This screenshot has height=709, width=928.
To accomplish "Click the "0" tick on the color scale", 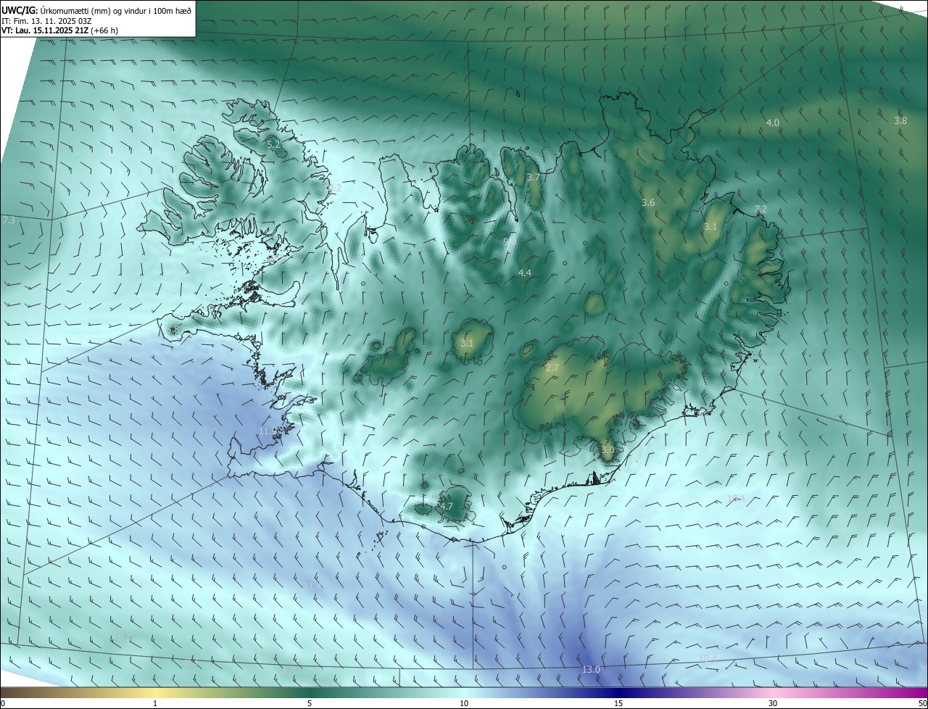I will (3, 703).
